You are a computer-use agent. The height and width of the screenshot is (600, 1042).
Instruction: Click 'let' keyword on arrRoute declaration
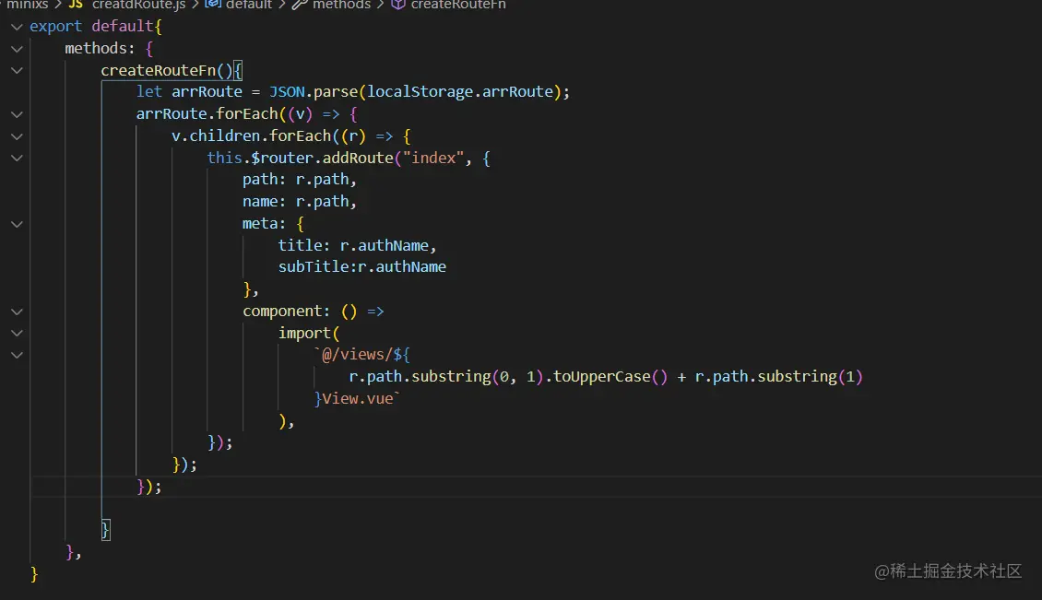[x=148, y=91]
